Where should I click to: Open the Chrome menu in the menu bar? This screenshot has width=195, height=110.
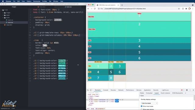click(x=8, y=1)
